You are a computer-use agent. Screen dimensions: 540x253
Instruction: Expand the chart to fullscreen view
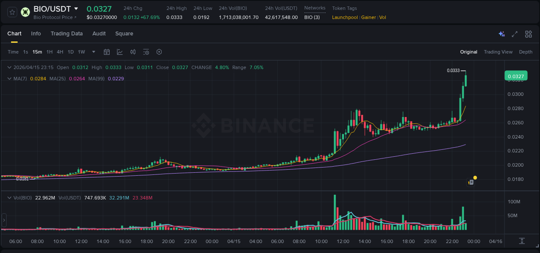click(514, 34)
